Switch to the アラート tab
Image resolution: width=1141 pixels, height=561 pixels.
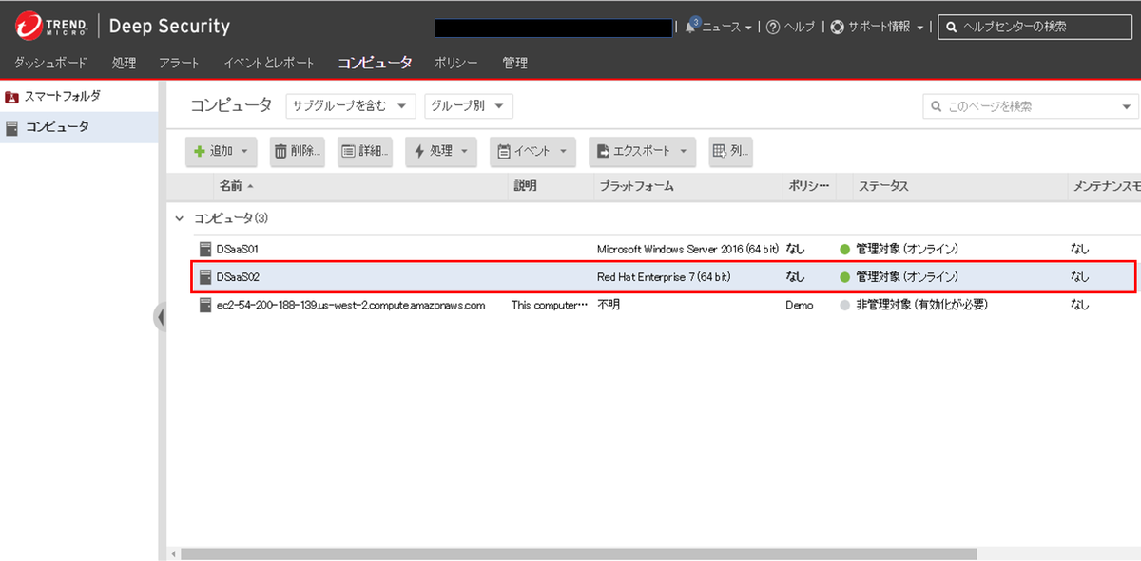(x=180, y=64)
